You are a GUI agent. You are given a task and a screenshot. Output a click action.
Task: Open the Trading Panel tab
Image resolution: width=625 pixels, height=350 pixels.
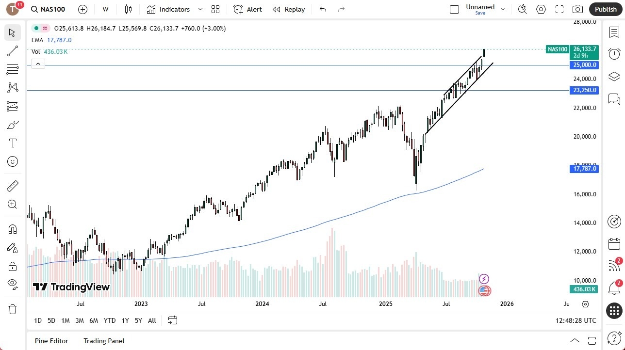tap(103, 341)
